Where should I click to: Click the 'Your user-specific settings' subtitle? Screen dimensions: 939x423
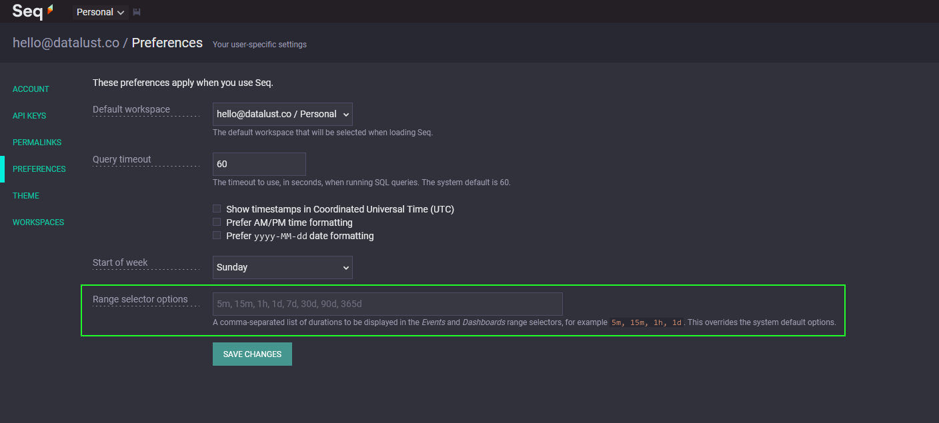259,45
